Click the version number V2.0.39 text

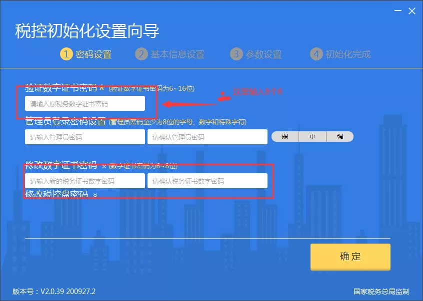point(54,292)
